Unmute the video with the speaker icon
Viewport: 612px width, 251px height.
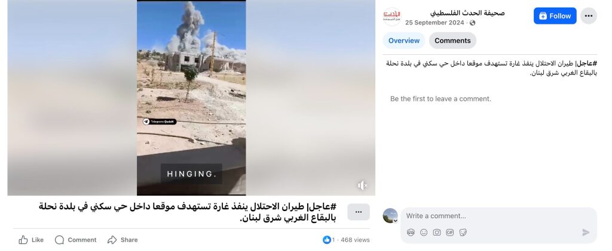(362, 185)
